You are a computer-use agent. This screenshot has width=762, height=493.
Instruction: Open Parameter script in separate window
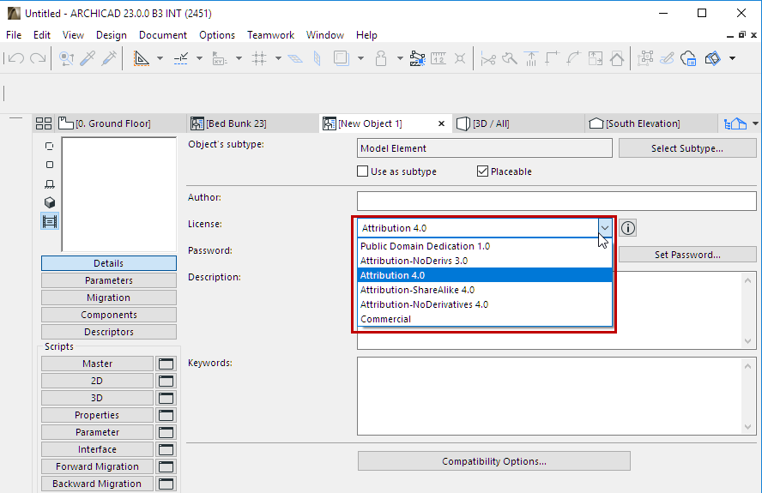coord(166,432)
